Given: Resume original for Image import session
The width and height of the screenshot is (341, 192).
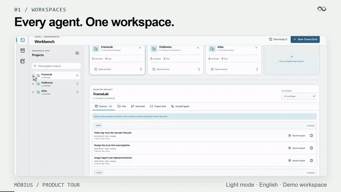Looking at the screenshot, I should coord(296,161).
